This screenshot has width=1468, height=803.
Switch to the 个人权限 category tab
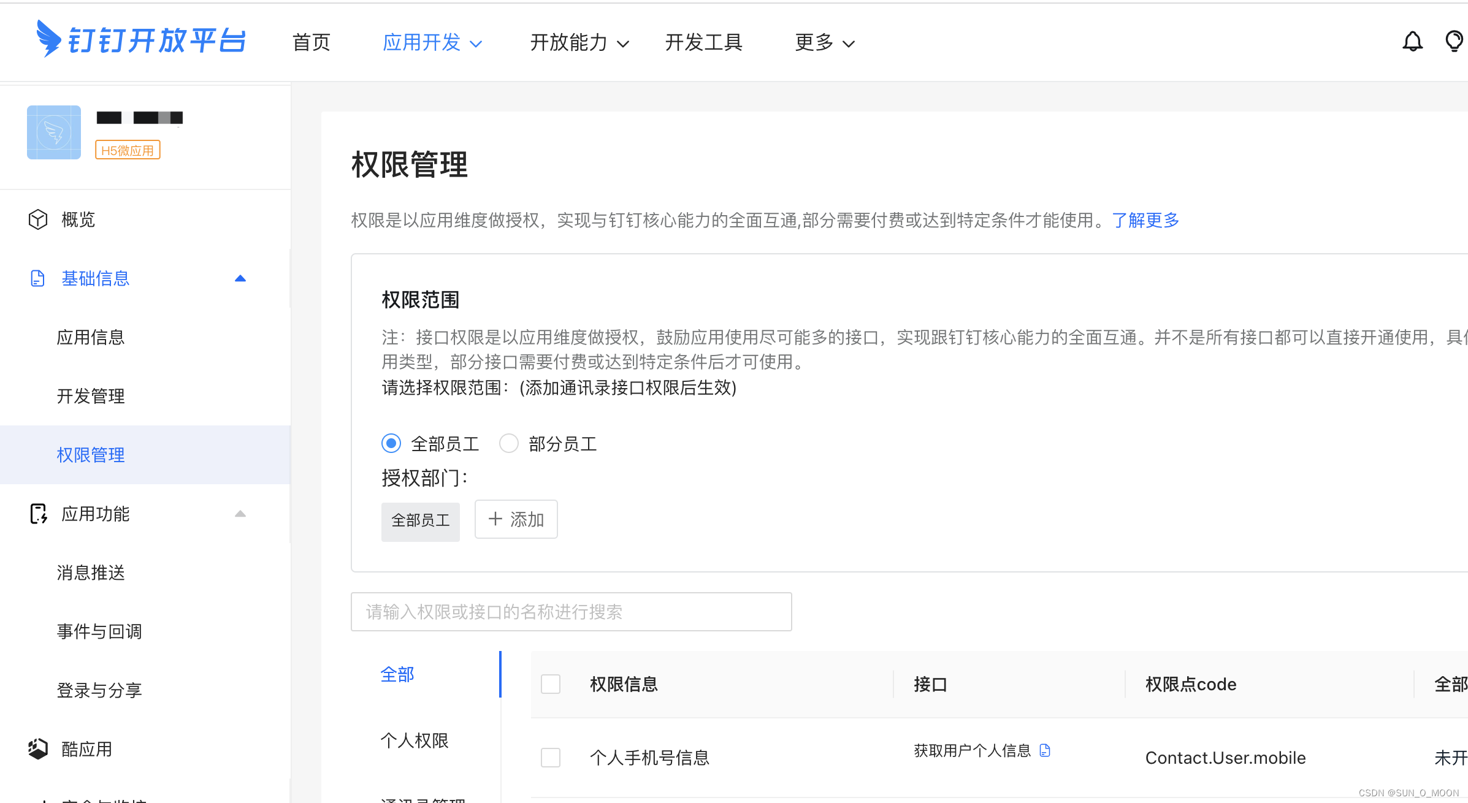click(415, 740)
